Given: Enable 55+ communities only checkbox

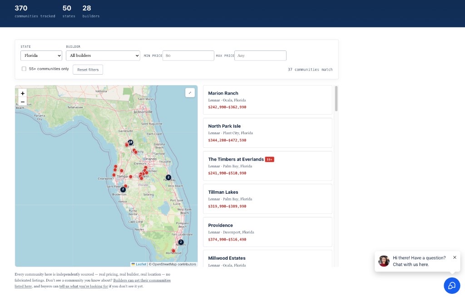Looking at the screenshot, I should click(24, 69).
